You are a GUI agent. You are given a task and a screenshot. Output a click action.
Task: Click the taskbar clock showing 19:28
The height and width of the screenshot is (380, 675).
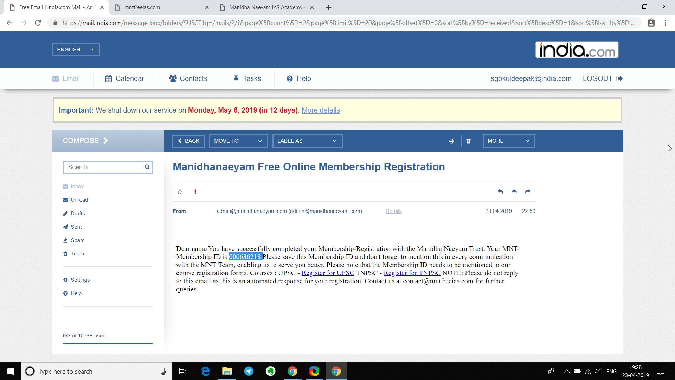pyautogui.click(x=635, y=371)
